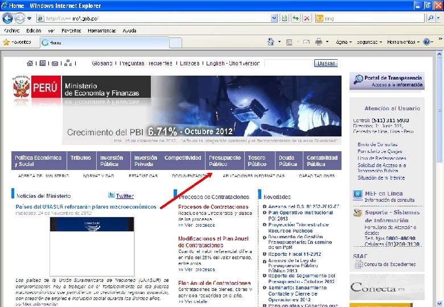The image size is (444, 307).
Task: Expand the Print options dropdown arrow
Action: pos(327,42)
